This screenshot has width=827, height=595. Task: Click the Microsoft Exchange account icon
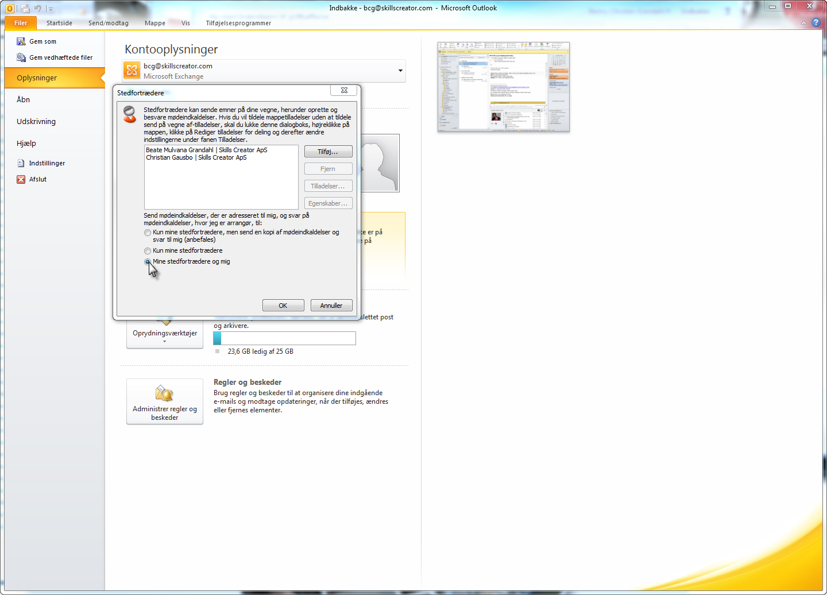132,71
